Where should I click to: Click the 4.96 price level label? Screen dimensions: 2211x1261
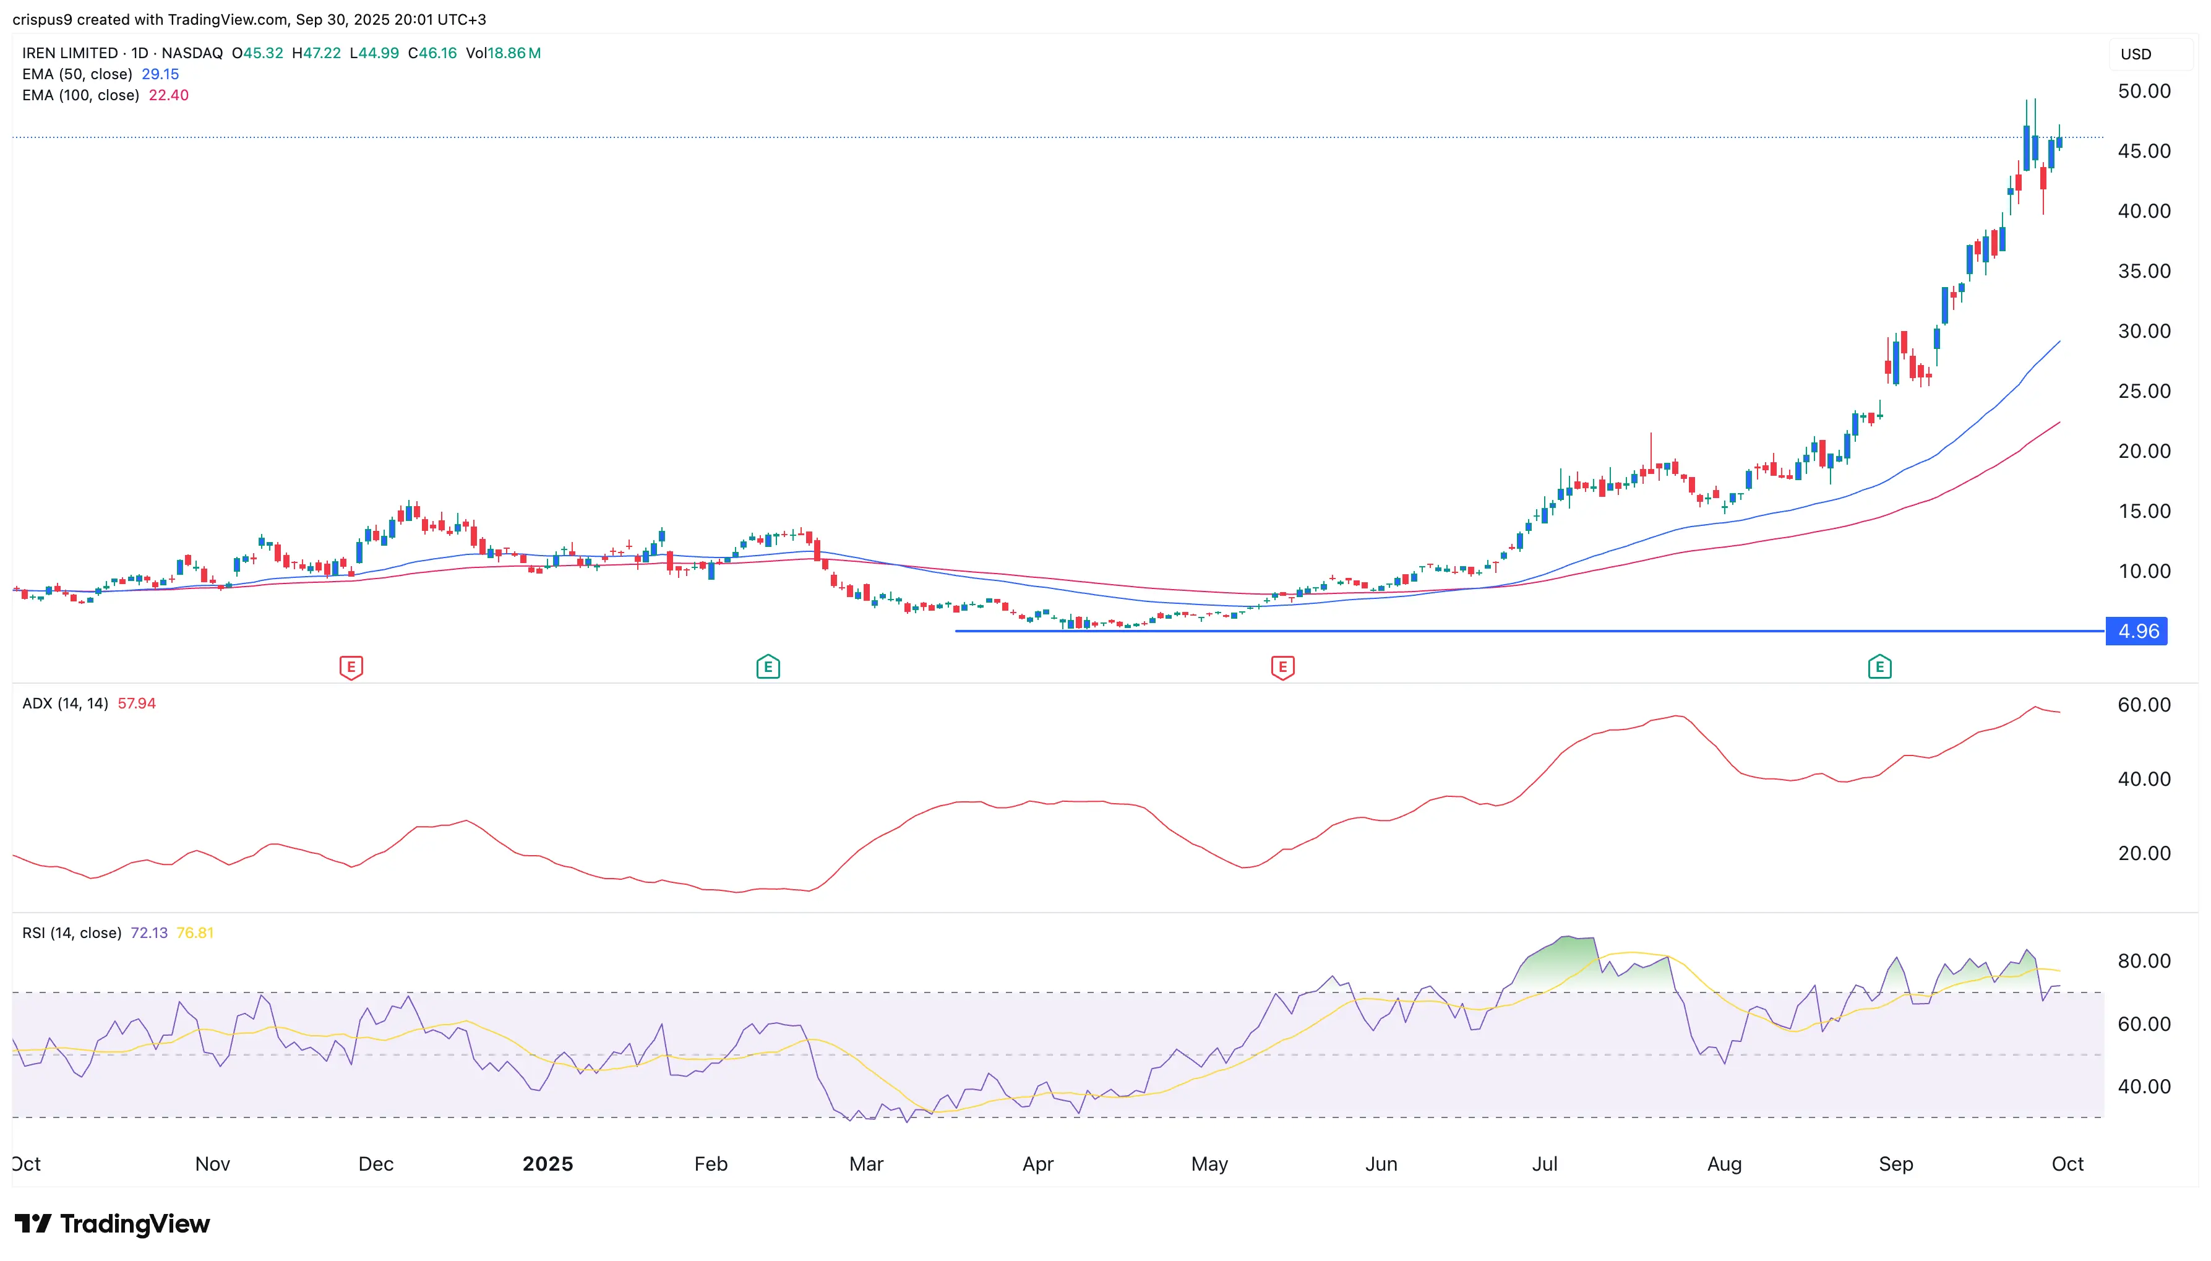pos(2137,631)
